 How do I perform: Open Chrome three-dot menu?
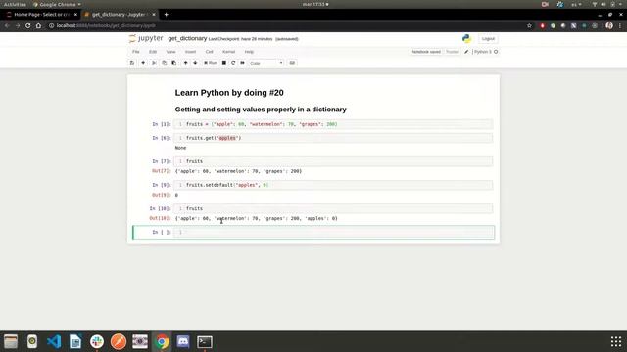pos(620,25)
